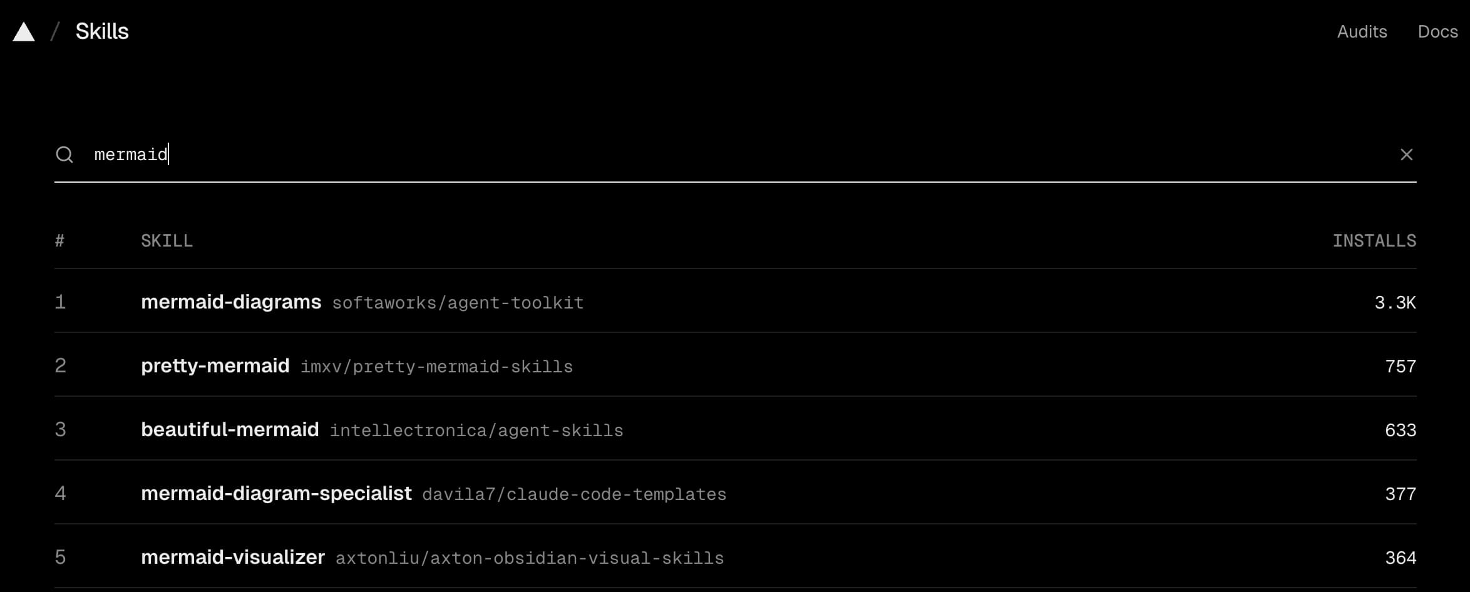Click the search magnifier icon
Viewport: 1470px width, 592px height.
pyautogui.click(x=64, y=155)
